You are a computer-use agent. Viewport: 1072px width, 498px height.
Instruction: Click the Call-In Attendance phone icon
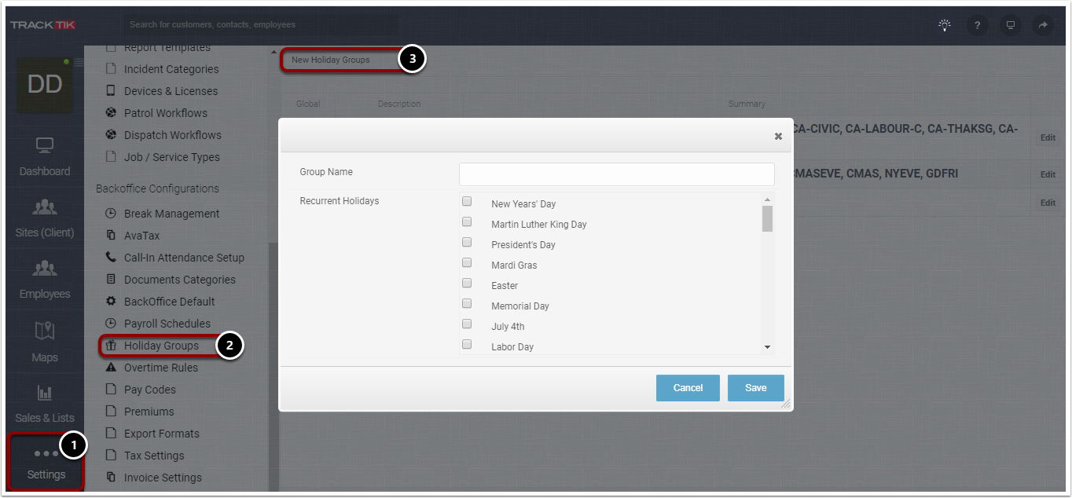click(111, 258)
